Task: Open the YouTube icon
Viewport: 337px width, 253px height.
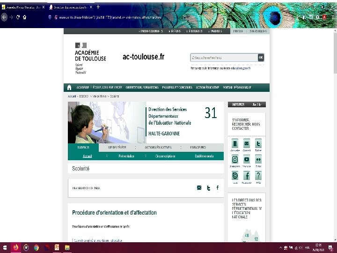Action: [247, 160]
